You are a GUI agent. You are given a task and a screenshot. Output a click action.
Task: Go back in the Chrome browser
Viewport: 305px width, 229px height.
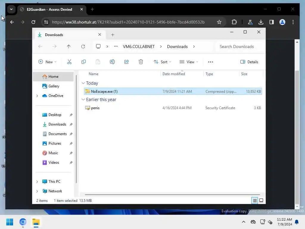(x=12, y=22)
